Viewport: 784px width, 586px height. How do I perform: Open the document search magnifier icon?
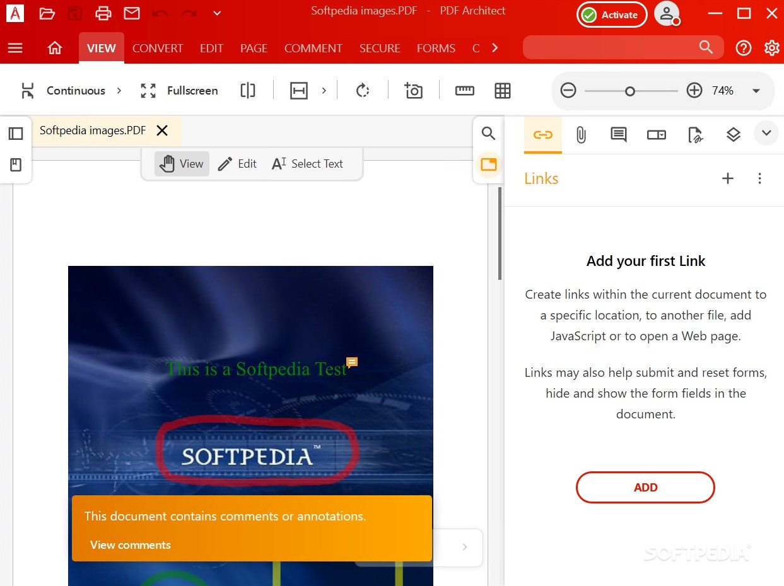point(488,134)
